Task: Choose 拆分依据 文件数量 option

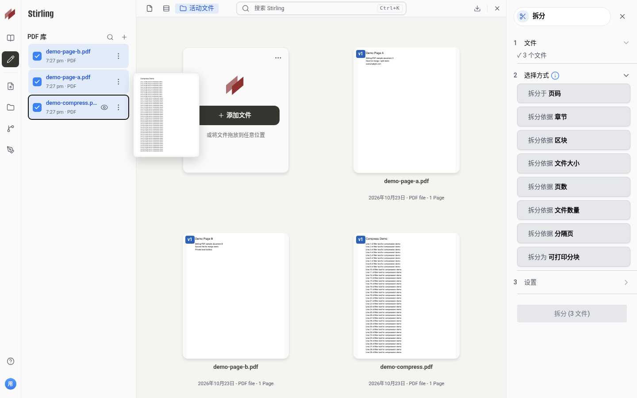Action: click(574, 210)
